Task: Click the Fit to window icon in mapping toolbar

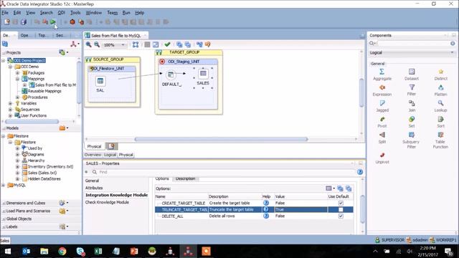Action: (x=136, y=44)
